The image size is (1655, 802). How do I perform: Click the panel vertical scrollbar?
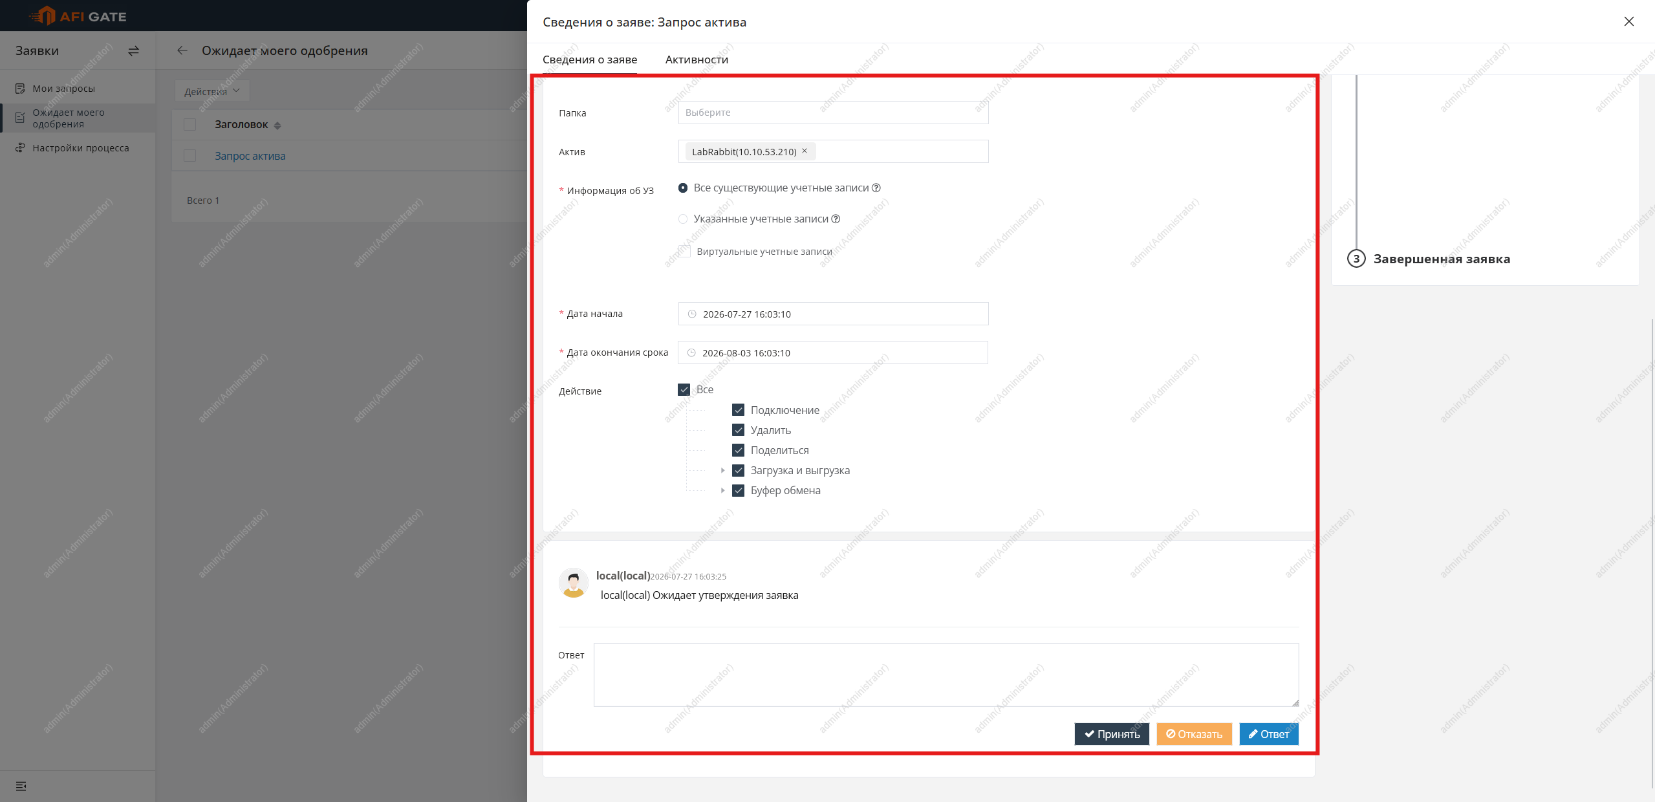pyautogui.click(x=1652, y=553)
